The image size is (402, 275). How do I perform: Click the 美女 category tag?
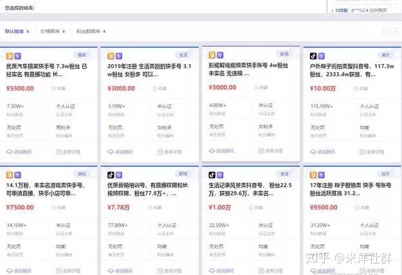pos(385,55)
